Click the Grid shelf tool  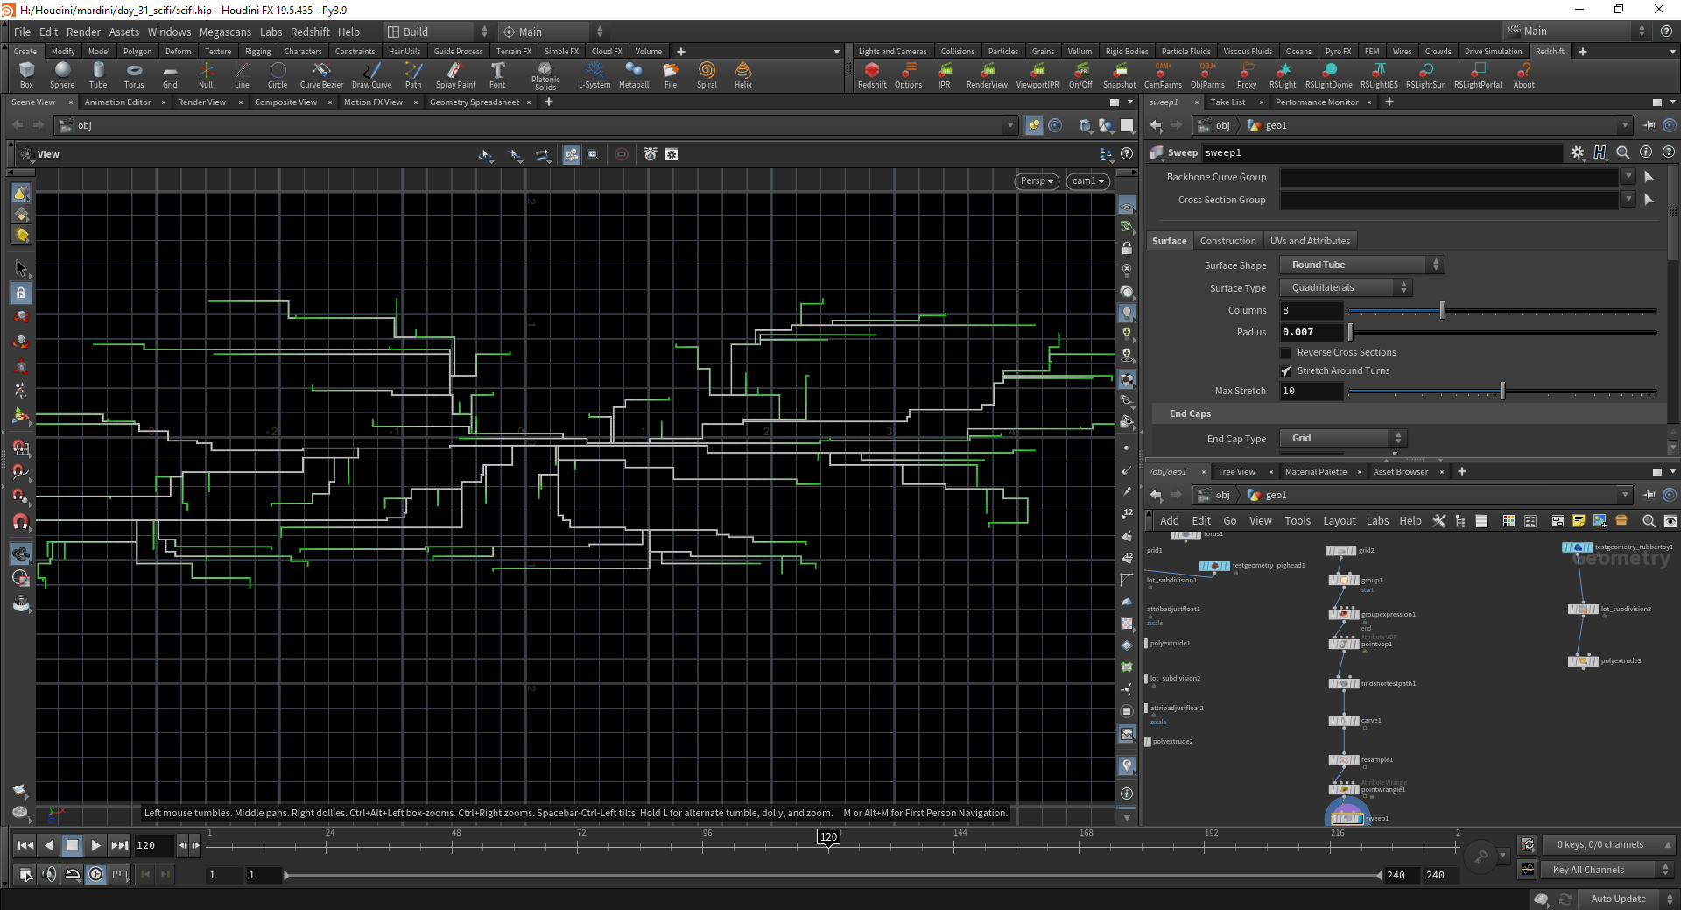[x=170, y=74]
